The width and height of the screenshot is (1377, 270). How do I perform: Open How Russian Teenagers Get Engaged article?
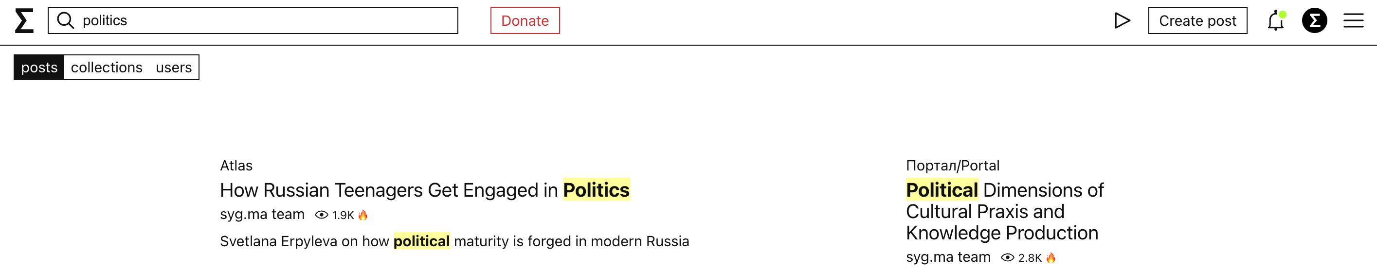click(425, 190)
